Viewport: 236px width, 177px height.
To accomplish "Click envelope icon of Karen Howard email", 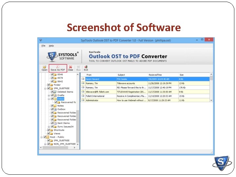I will point(83,79).
